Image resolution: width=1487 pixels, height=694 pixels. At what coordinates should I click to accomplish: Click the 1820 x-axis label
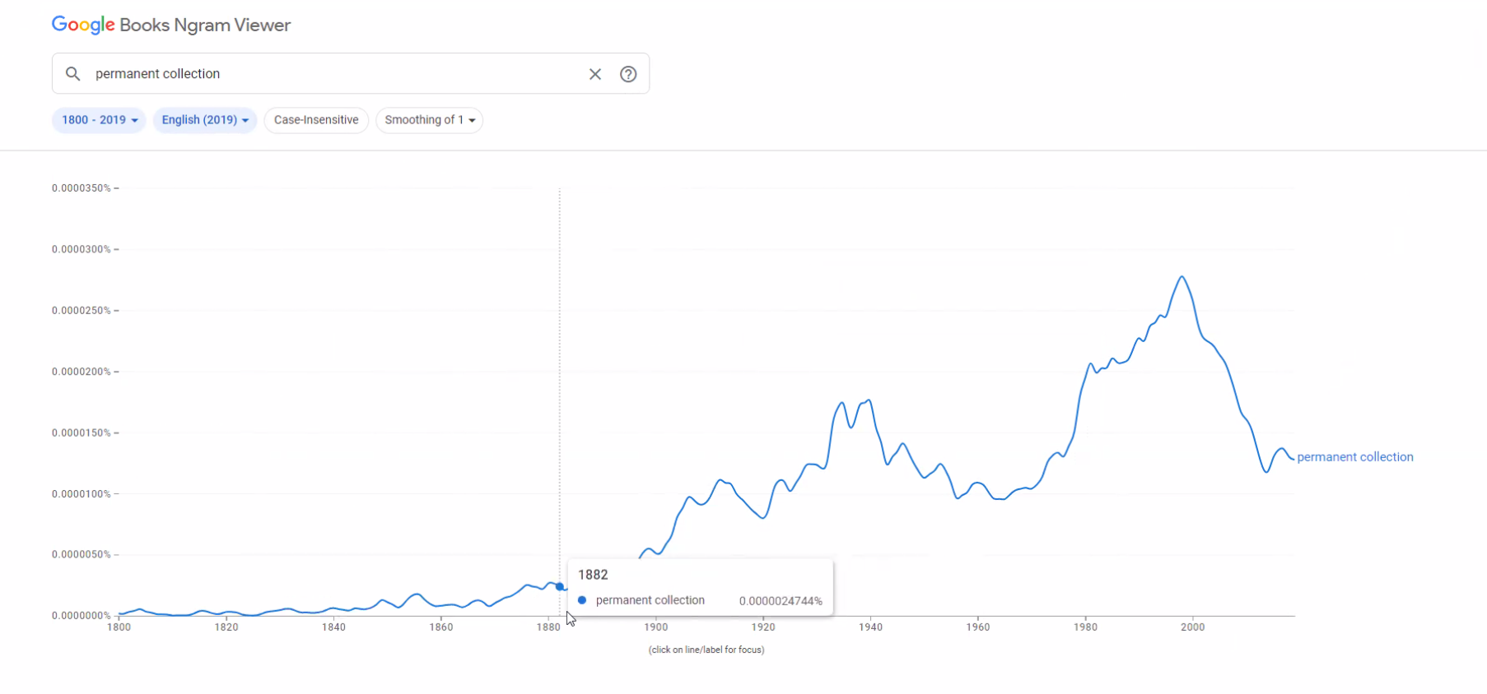pos(226,627)
